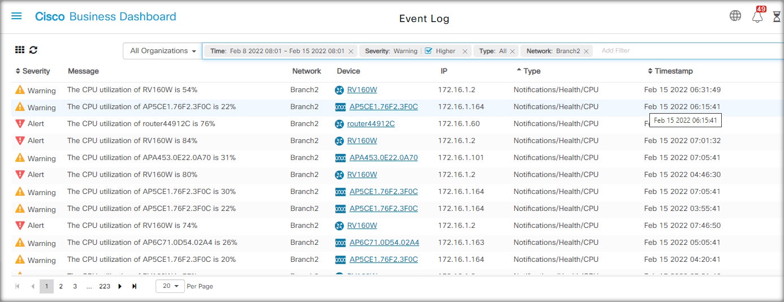Viewport: 784px width, 302px height.
Task: Click the IP column header
Action: [444, 71]
